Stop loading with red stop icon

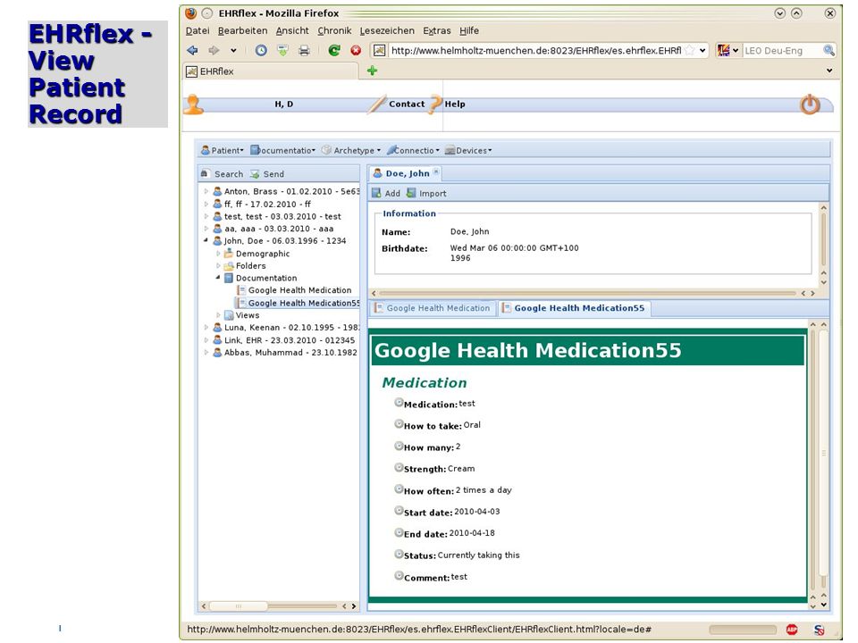click(x=356, y=50)
